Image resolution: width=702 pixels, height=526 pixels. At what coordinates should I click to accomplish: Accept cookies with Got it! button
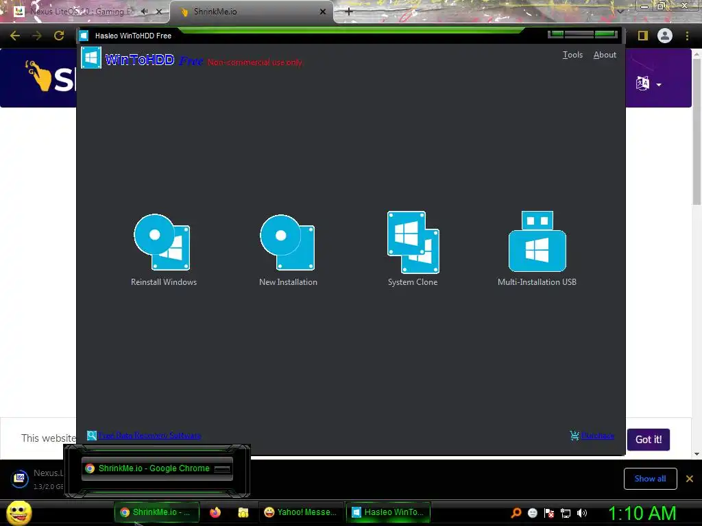point(649,439)
